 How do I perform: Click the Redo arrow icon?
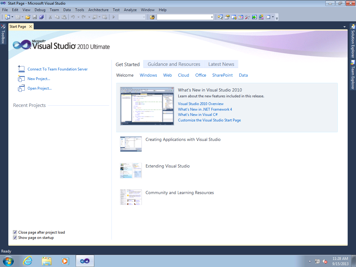coord(84,17)
